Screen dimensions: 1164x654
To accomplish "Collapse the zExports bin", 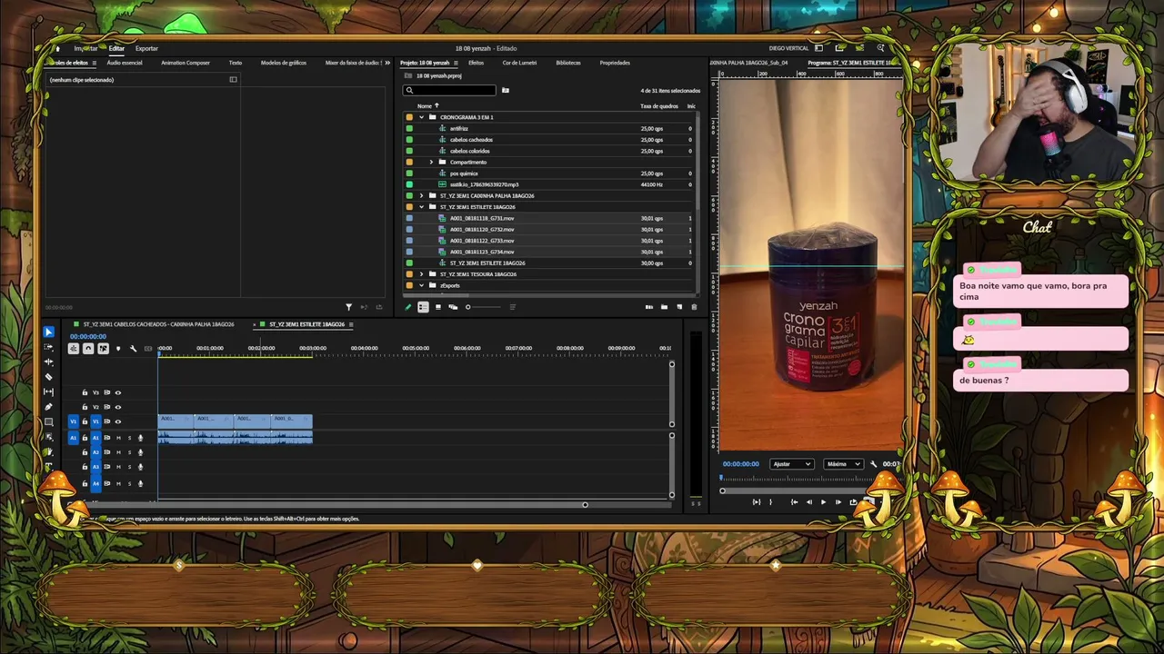I will pyautogui.click(x=421, y=285).
